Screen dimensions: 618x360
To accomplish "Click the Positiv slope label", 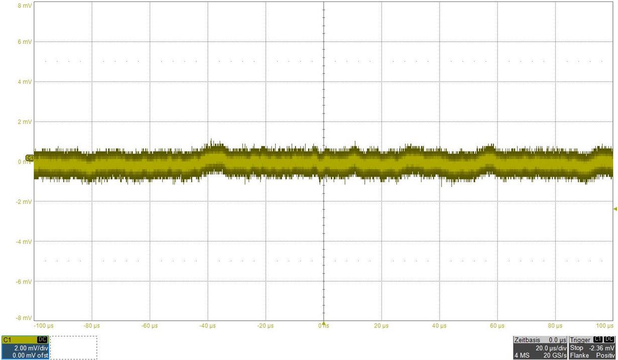I will coord(605,355).
